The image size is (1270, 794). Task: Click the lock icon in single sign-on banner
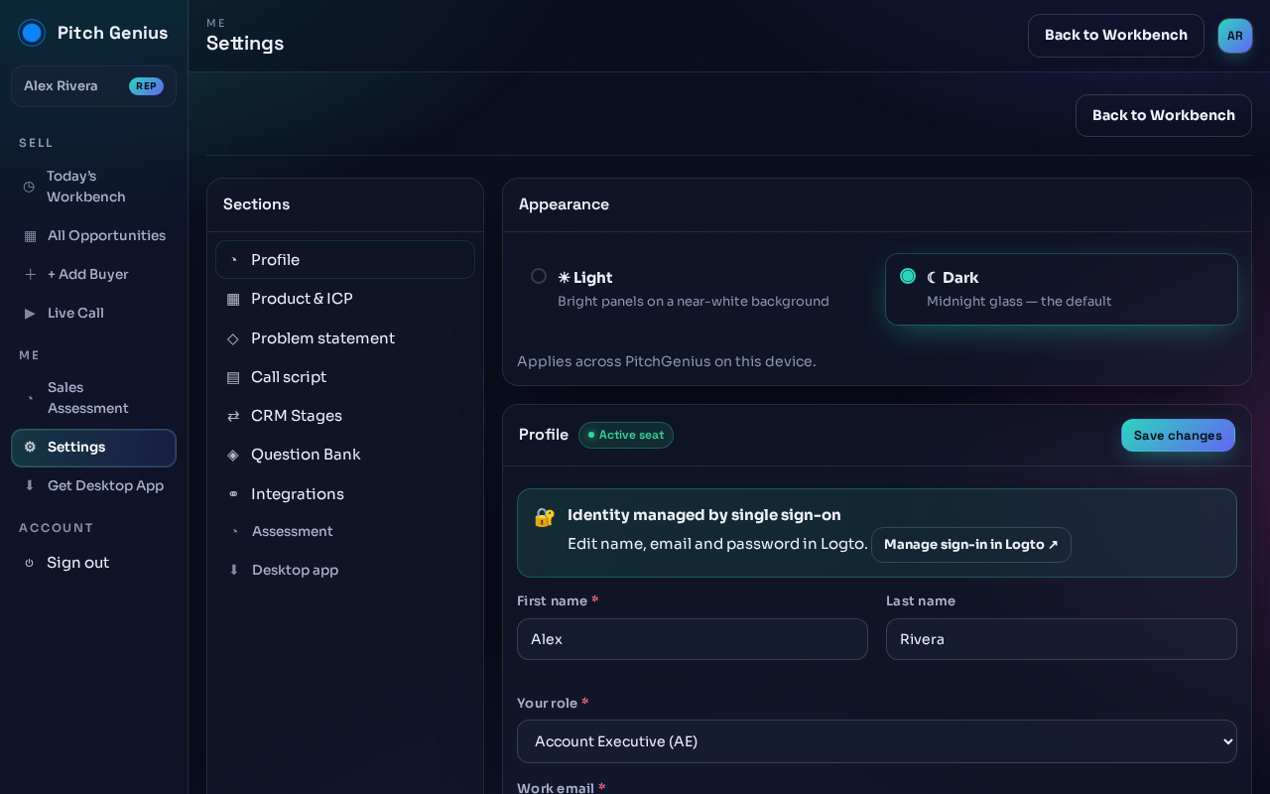point(545,517)
